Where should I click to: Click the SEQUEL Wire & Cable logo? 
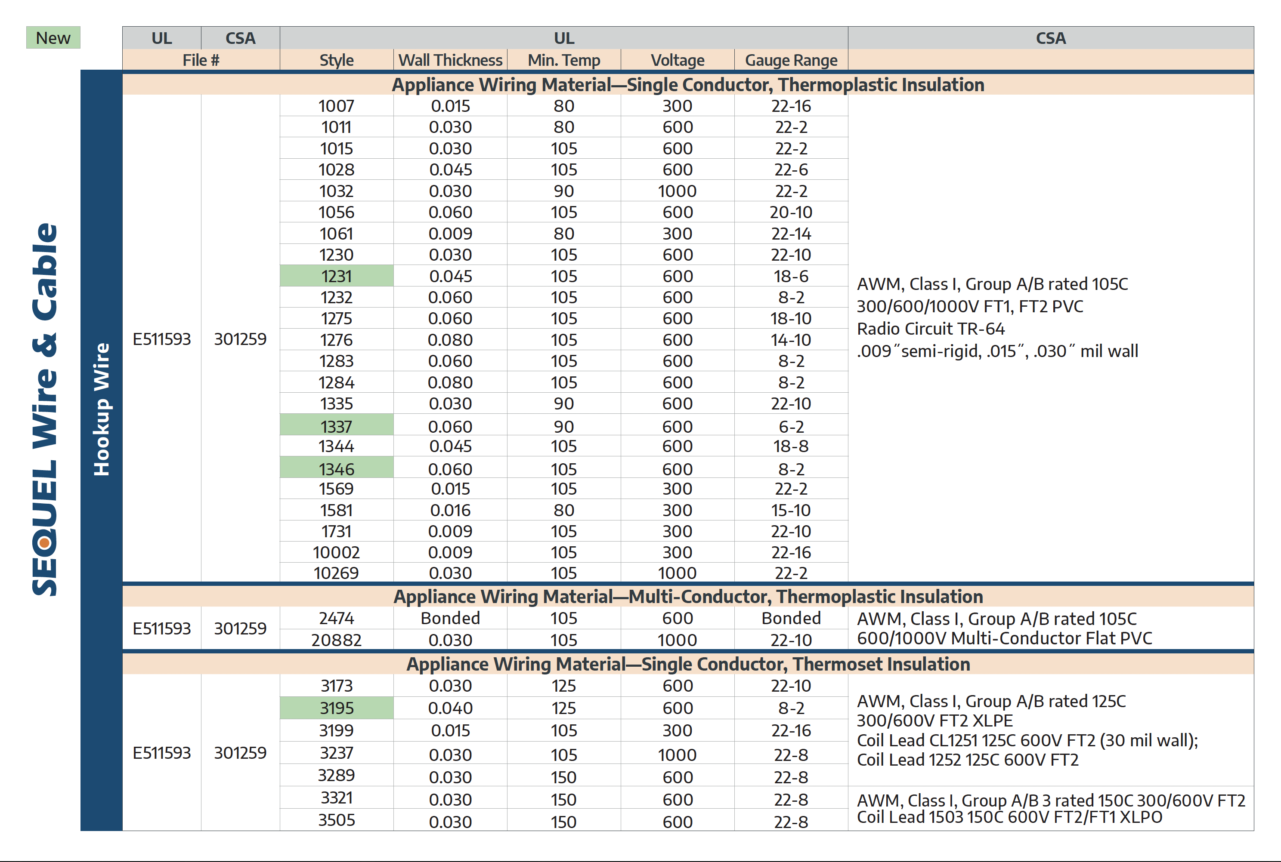point(45,409)
